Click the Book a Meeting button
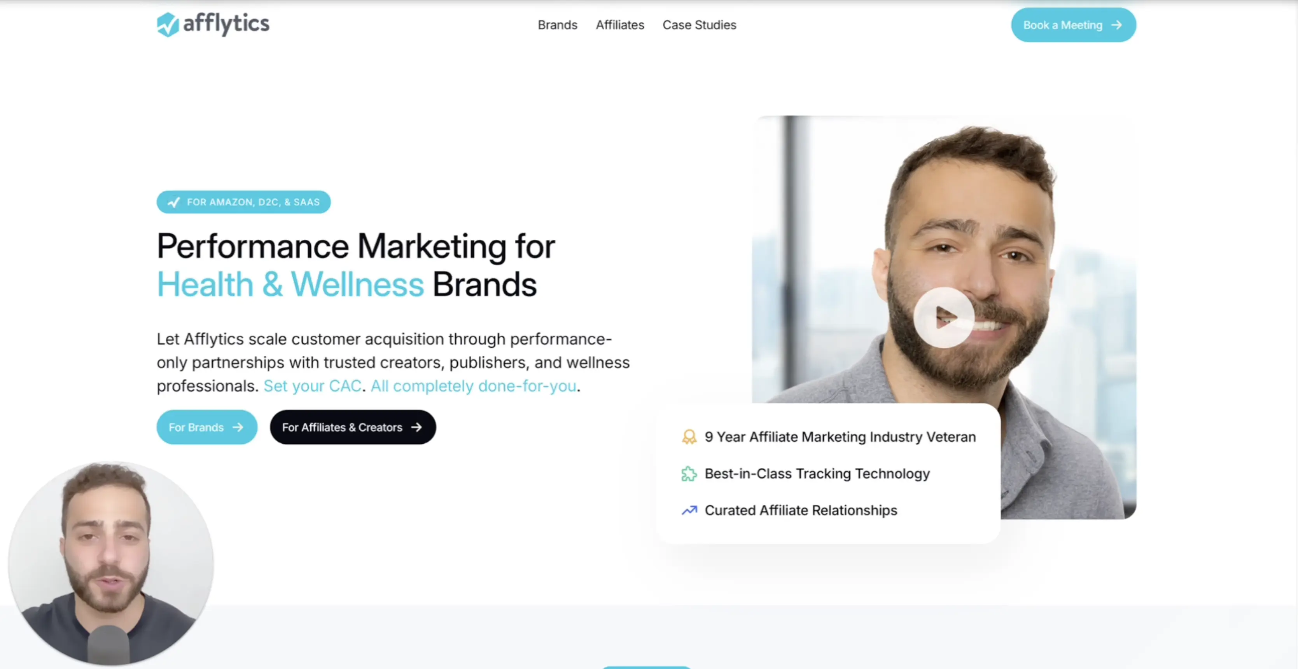 point(1073,24)
